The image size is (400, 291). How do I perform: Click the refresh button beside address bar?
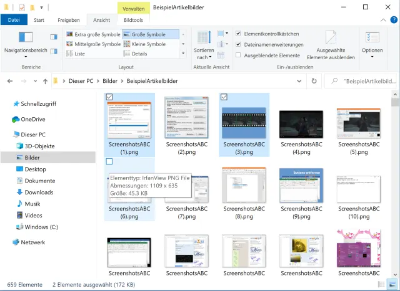(x=314, y=80)
